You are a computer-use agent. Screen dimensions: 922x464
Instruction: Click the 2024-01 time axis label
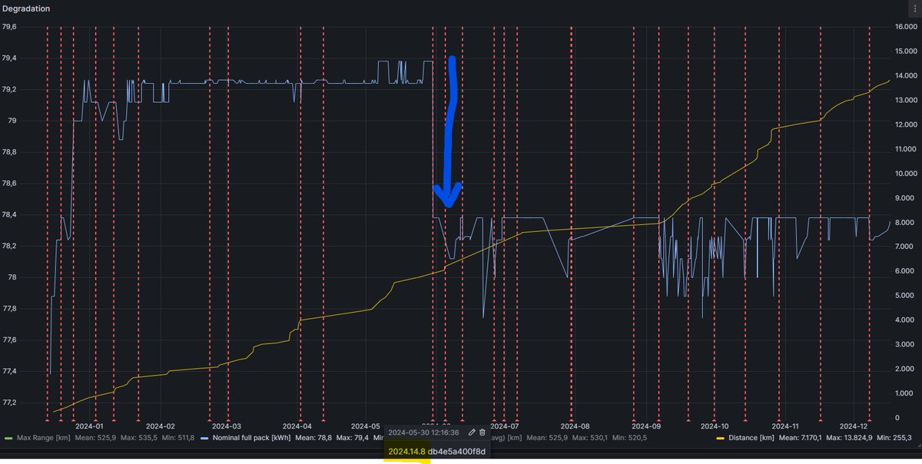(90, 426)
